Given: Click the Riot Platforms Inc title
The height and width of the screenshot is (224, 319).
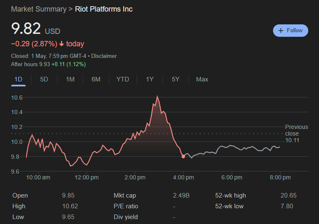Looking at the screenshot, I should [104, 9].
